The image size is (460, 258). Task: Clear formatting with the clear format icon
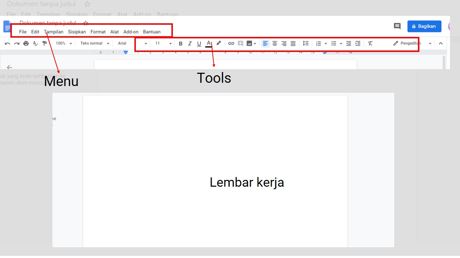tap(370, 43)
